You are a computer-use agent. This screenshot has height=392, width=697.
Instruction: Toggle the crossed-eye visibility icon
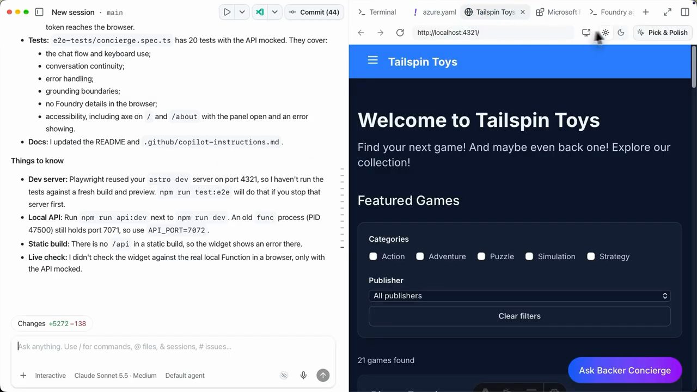[x=284, y=375]
